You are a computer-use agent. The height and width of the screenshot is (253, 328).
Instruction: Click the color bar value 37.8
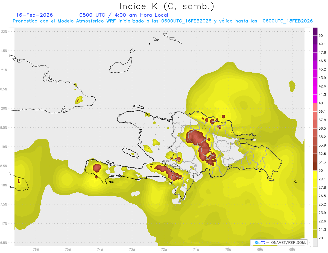[x=322, y=120]
